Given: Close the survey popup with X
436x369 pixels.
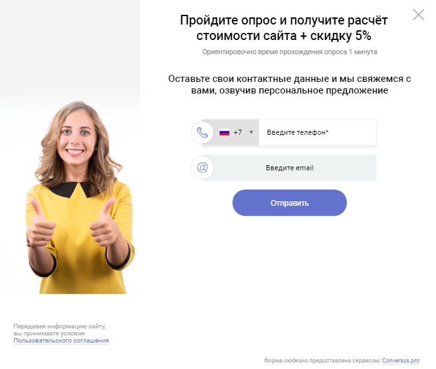Looking at the screenshot, I should (418, 15).
